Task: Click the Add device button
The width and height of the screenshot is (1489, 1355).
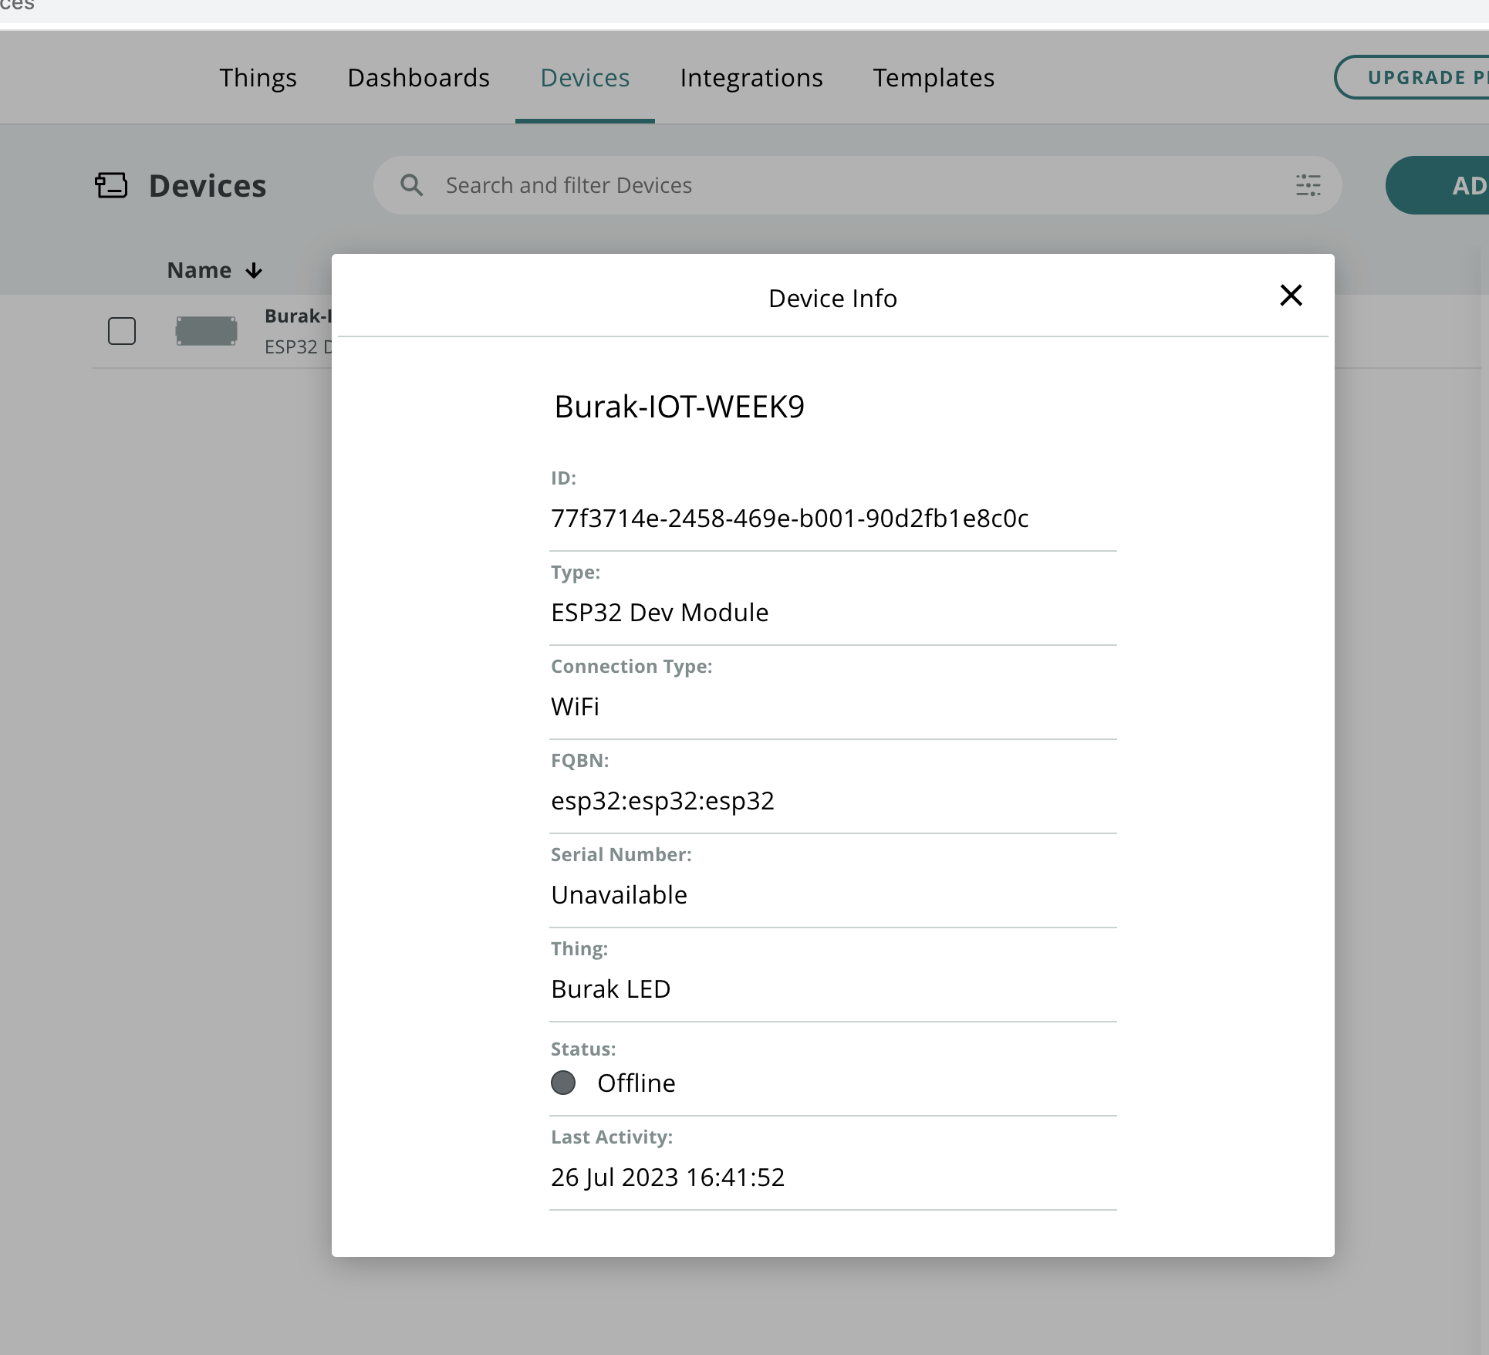Action: coord(1437,185)
